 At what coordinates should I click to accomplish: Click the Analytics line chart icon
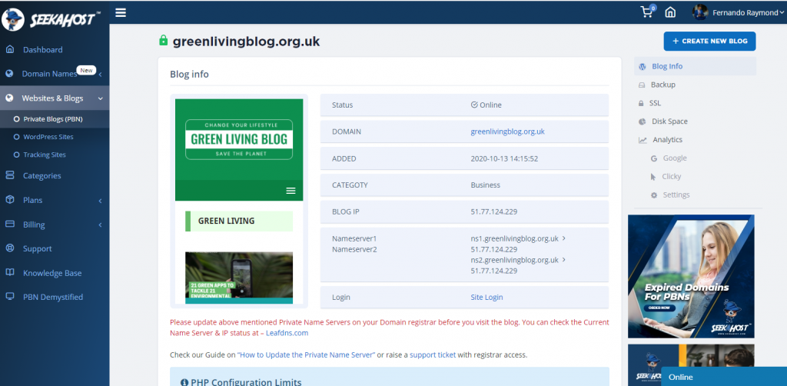643,140
